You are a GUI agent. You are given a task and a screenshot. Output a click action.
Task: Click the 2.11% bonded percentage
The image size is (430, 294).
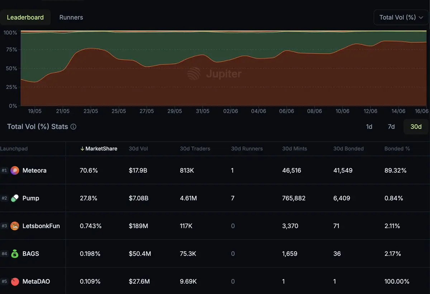click(392, 226)
